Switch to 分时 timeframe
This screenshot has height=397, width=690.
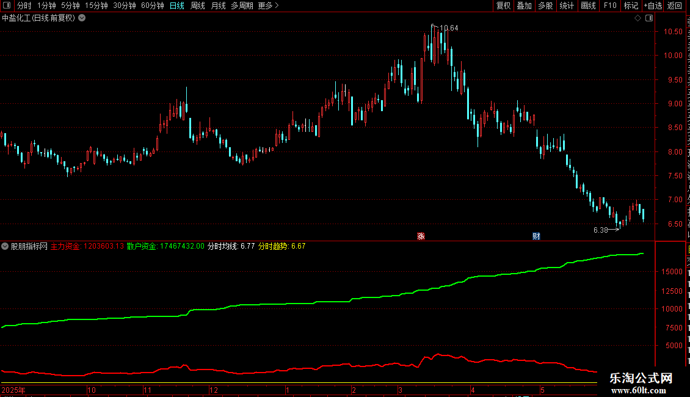[x=24, y=5]
